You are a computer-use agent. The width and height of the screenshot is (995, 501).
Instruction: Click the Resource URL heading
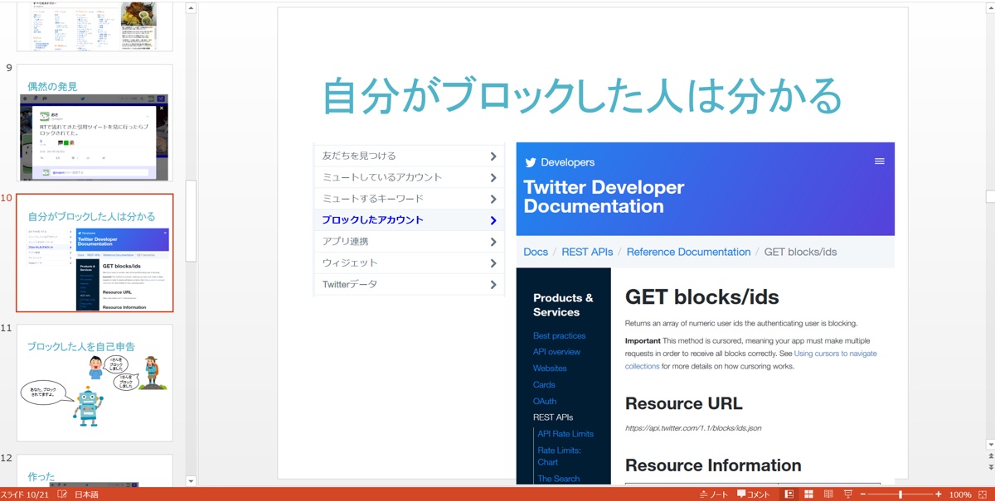coord(683,403)
